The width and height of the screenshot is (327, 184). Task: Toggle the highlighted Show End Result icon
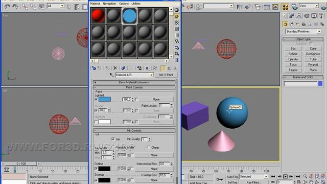tap(163, 68)
